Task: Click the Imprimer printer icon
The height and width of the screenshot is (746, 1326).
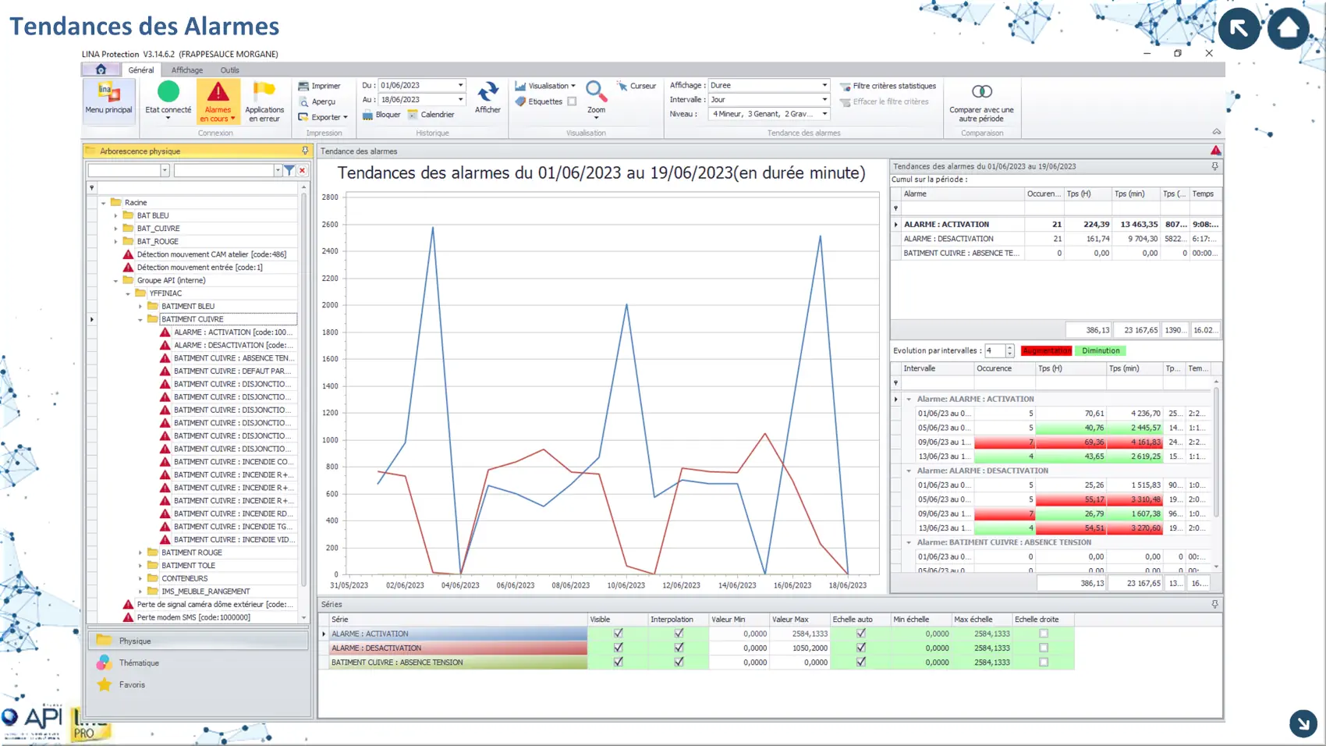Action: [304, 86]
